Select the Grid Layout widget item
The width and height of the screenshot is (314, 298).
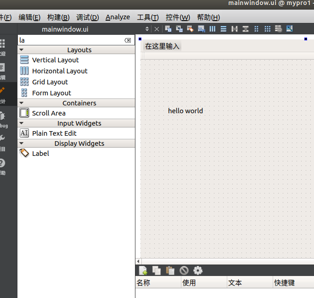[x=50, y=82]
